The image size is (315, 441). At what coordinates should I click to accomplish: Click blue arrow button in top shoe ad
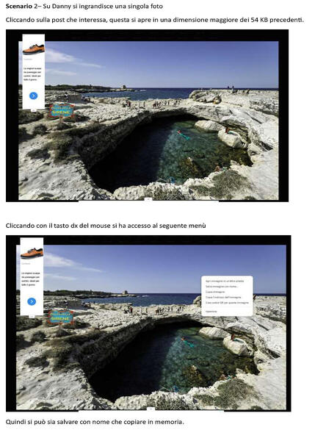34,96
